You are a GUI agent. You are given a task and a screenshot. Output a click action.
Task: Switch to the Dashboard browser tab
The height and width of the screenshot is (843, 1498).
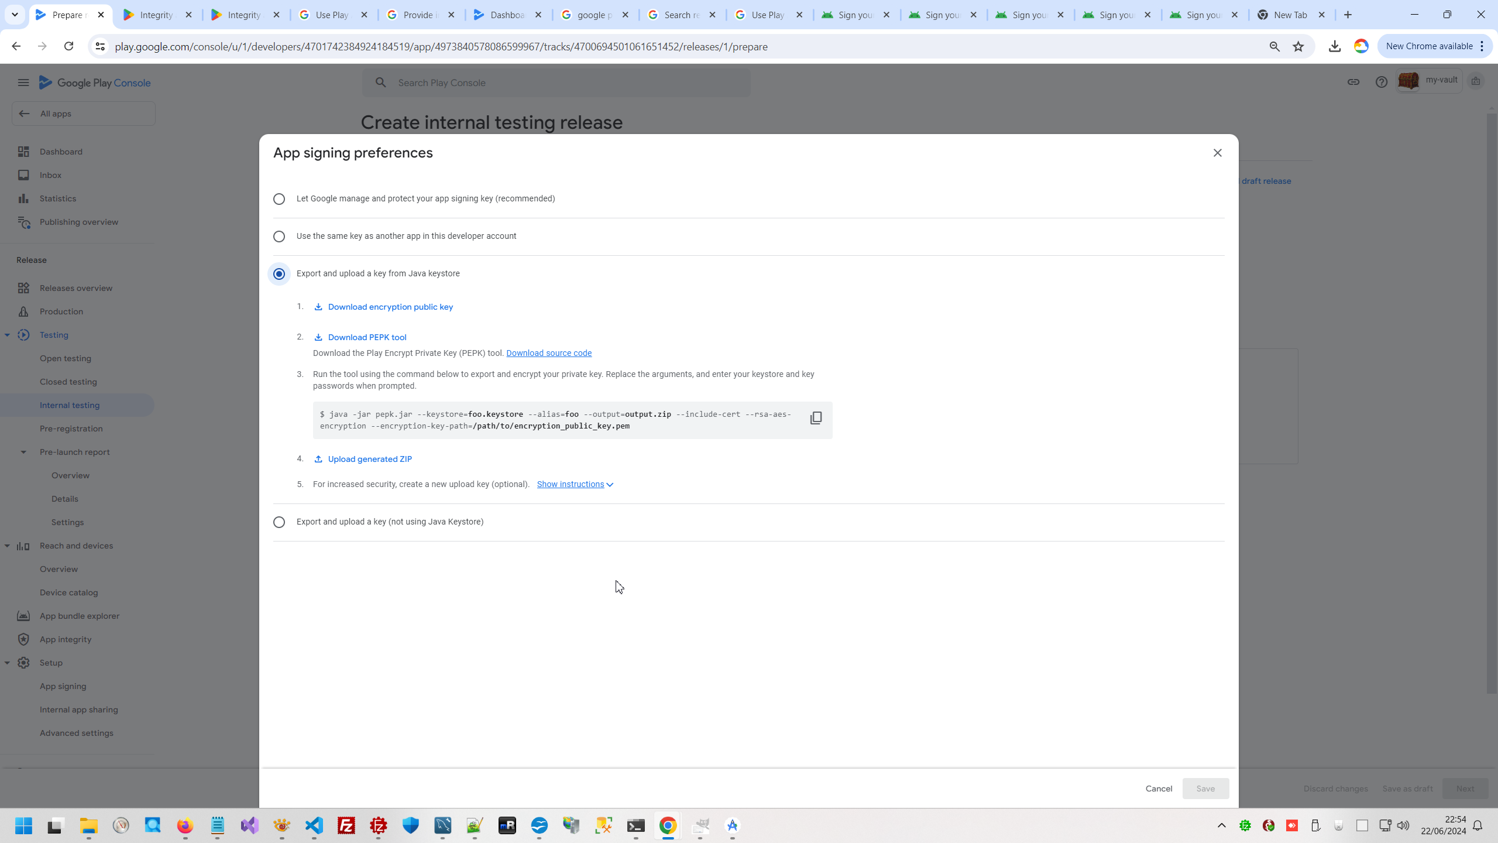coord(507,15)
